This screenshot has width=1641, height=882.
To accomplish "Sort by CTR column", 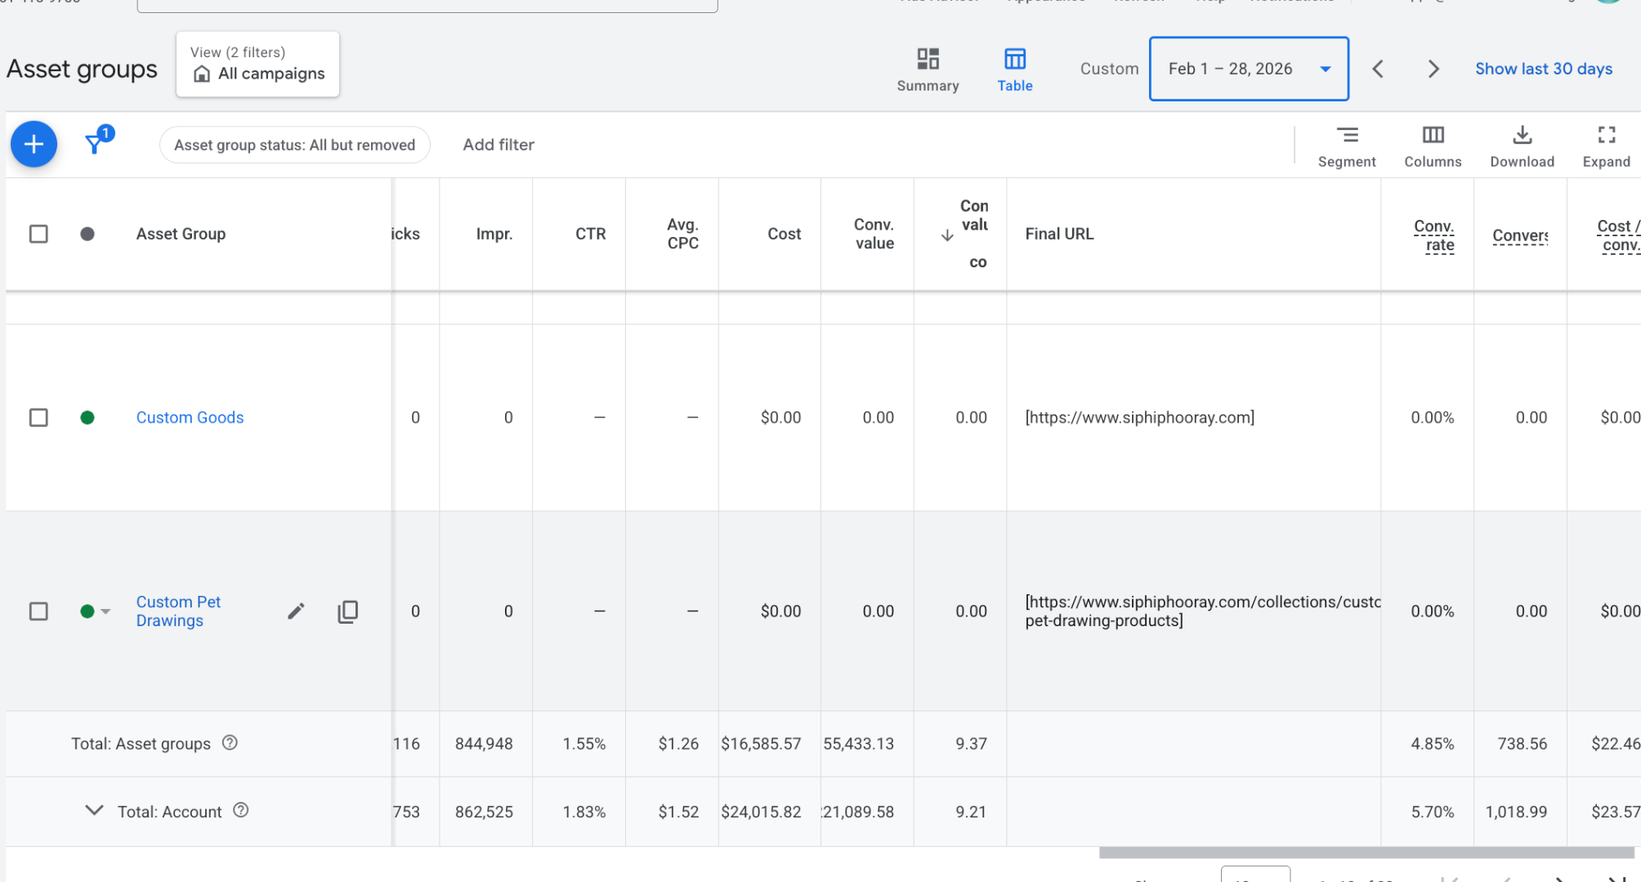I will pyautogui.click(x=590, y=234).
